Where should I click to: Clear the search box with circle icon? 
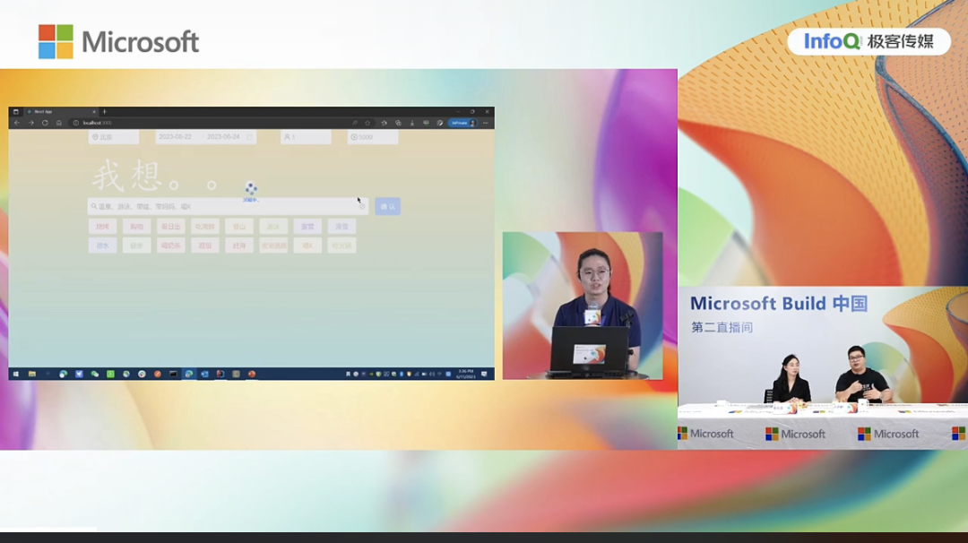[x=362, y=206]
